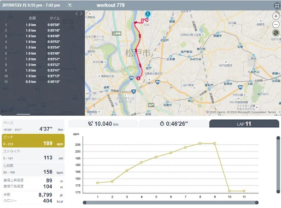Screen dimensions: 281x208
Task: Open the 0:46'26" time tab
Action: (173, 123)
